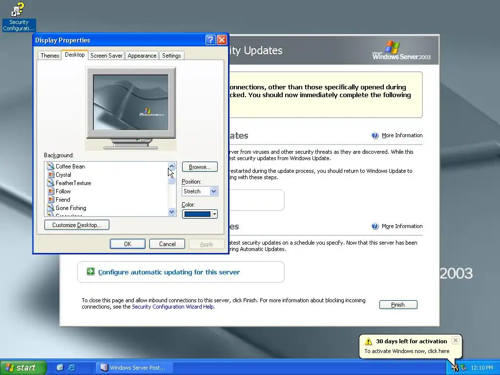Screen dimensions: 500x375
Task: Select the Crystal background
Action: click(63, 175)
